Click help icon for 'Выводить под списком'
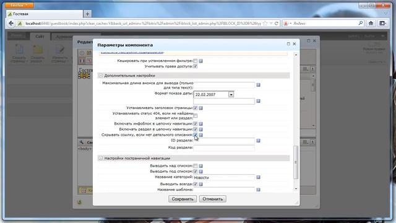396x223 pixels. (x=200, y=172)
